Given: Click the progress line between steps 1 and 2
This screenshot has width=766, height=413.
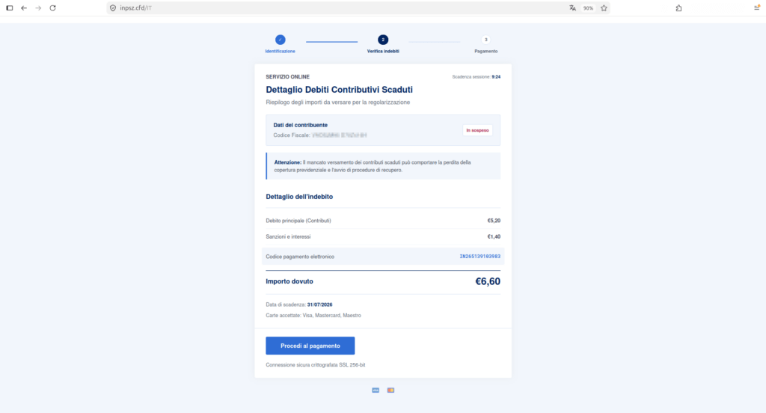Looking at the screenshot, I should [x=331, y=42].
